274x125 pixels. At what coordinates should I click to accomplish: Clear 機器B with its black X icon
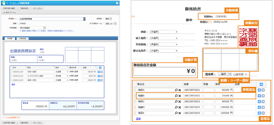click(180, 96)
